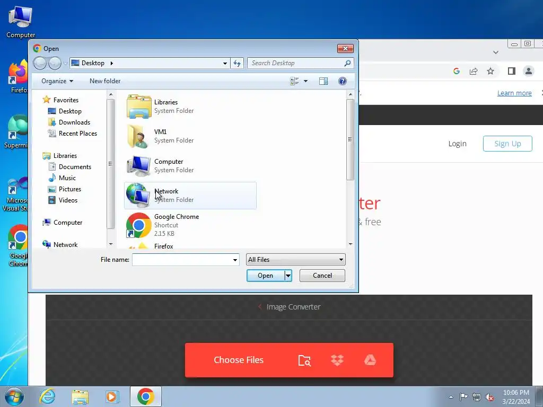
Task: Click Chrome's share page icon
Action: tap(474, 72)
